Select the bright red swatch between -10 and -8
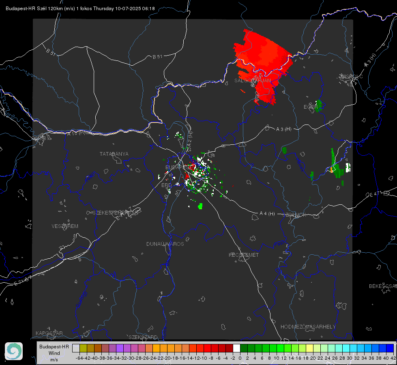 tap(207, 348)
